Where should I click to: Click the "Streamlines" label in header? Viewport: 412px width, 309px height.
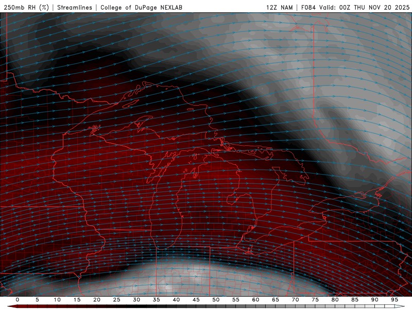point(75,7)
